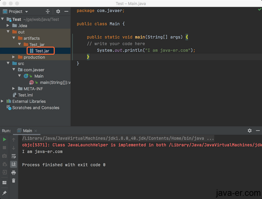This screenshot has width=262, height=199.
Task: Expand External Libraries node
Action: (x=2, y=101)
